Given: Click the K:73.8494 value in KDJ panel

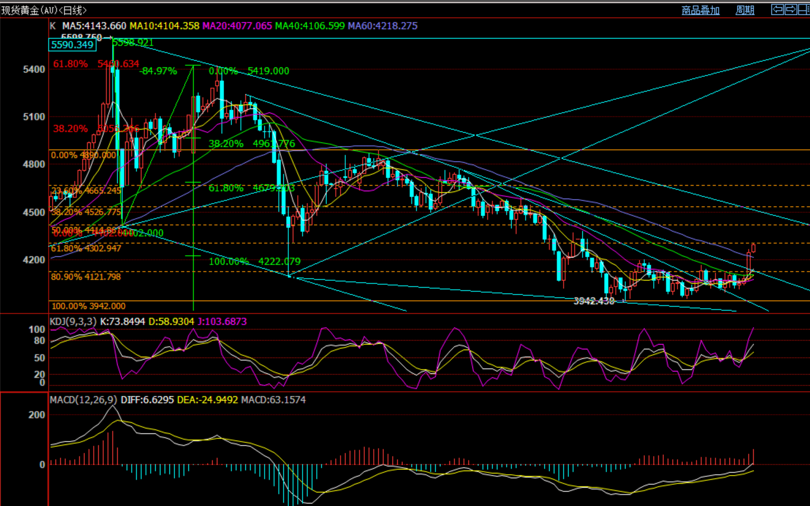Looking at the screenshot, I should coord(122,322).
